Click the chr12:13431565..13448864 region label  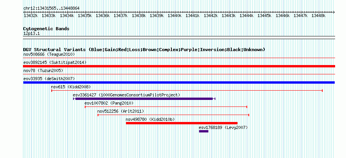tap(51, 9)
